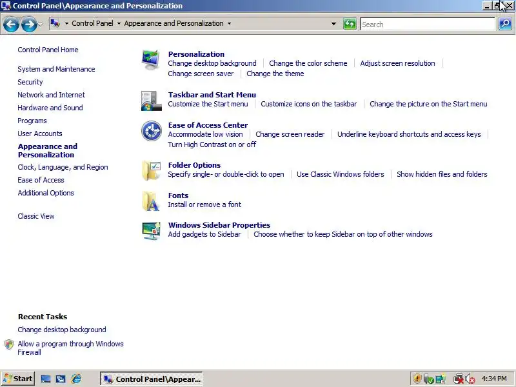Switch to Classic View
The height and width of the screenshot is (387, 516).
(x=36, y=216)
